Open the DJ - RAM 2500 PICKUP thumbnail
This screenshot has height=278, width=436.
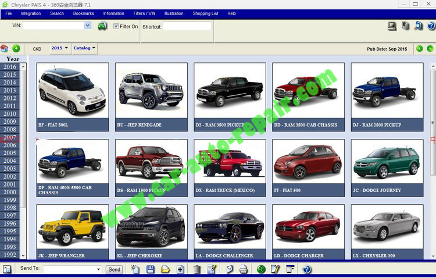click(x=387, y=97)
